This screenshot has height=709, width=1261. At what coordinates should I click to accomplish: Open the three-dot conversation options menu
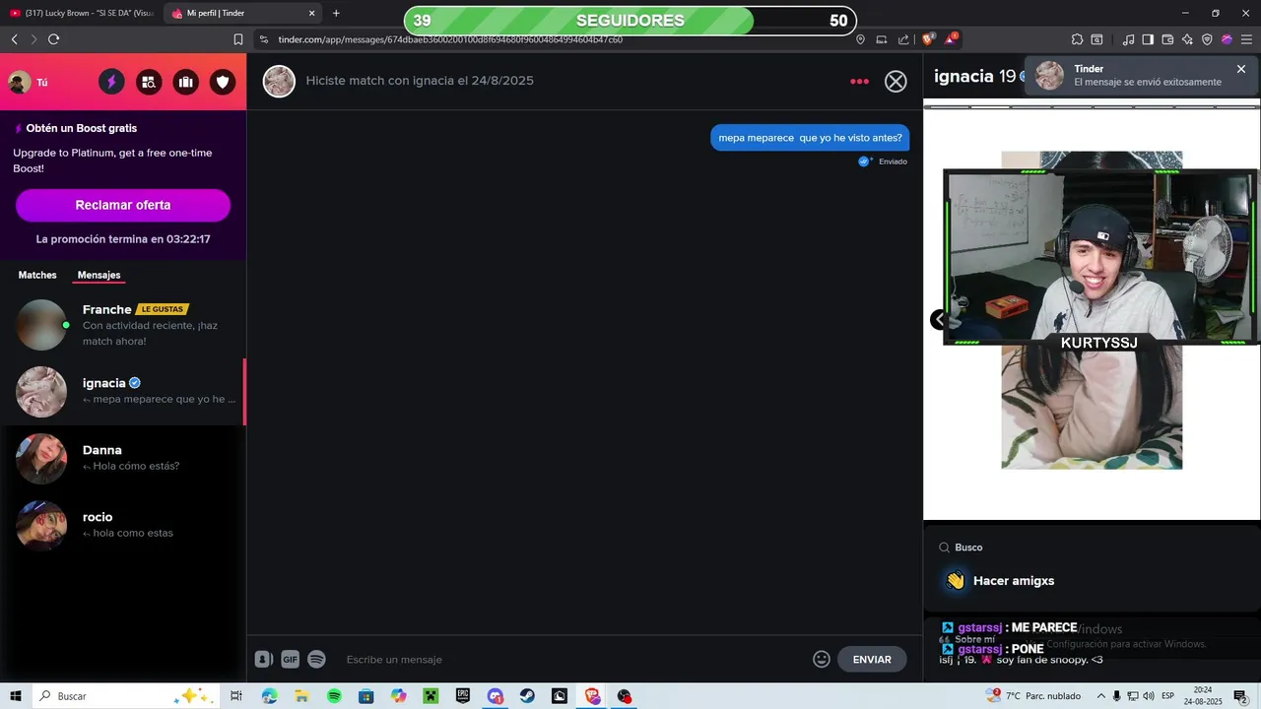[x=860, y=82]
